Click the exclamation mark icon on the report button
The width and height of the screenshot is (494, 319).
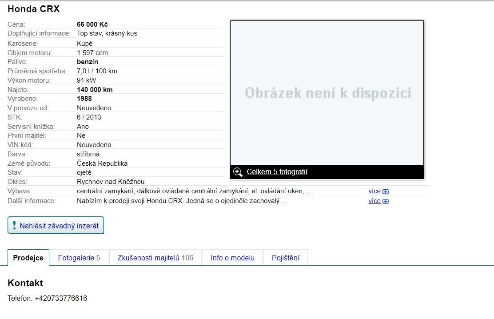click(14, 226)
